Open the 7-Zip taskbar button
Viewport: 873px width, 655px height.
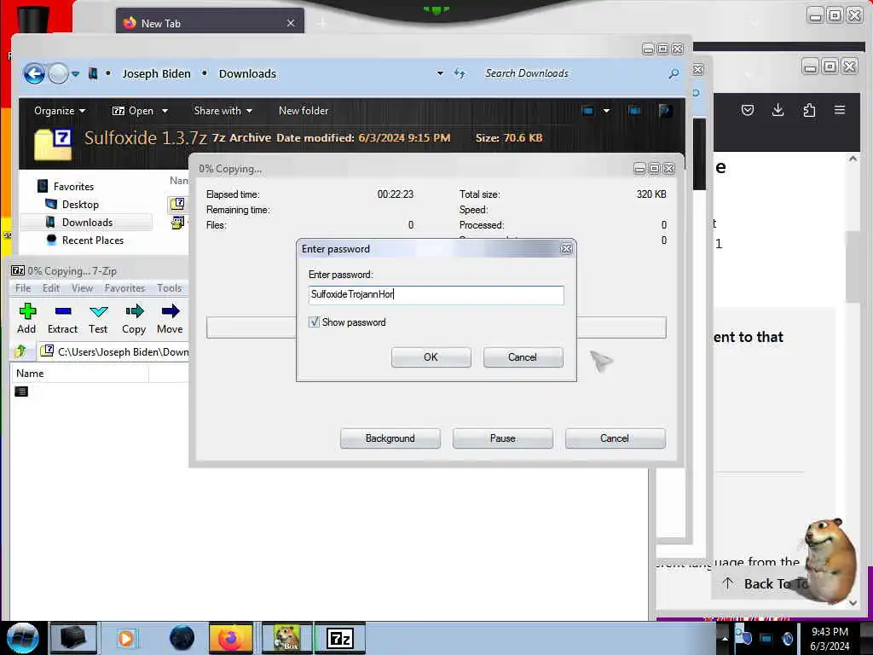pyautogui.click(x=340, y=638)
